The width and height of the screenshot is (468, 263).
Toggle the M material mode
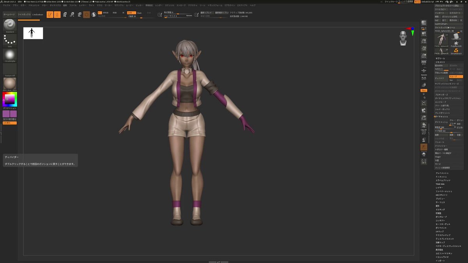123,13
